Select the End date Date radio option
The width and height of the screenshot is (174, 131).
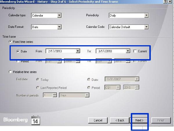tap(89, 79)
